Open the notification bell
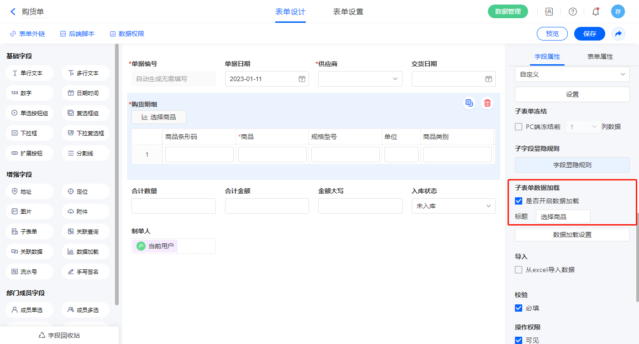The height and width of the screenshot is (344, 639). [595, 12]
